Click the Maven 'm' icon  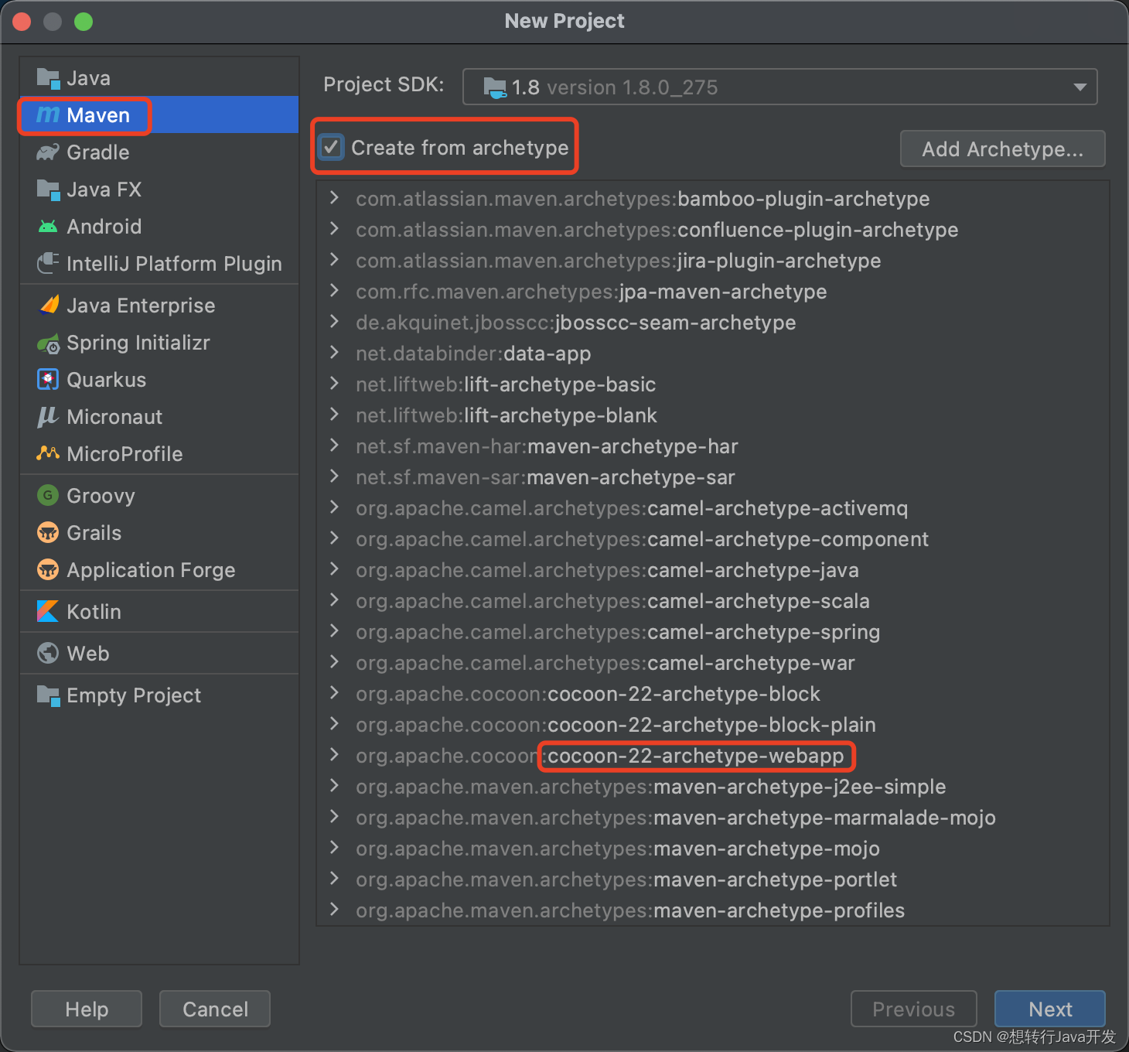(x=48, y=115)
